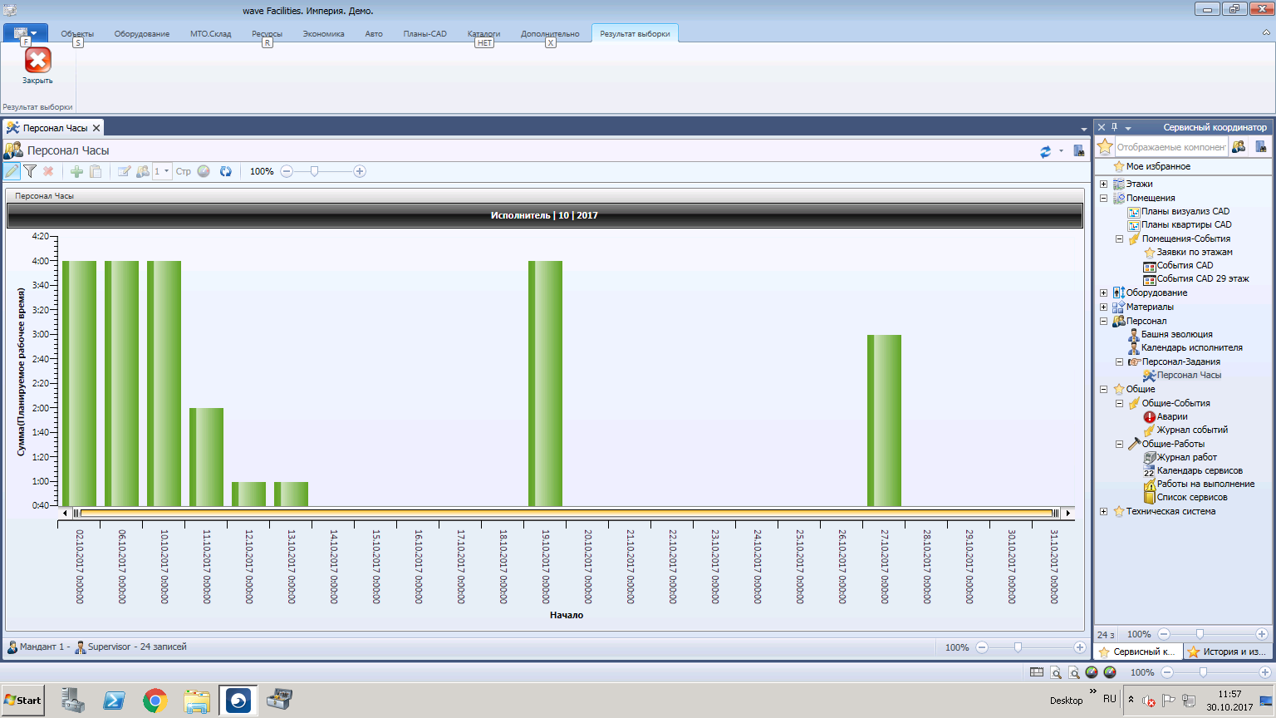Image resolution: width=1276 pixels, height=718 pixels.
Task: Open the Оборудование ribbon tab
Action: coord(142,34)
